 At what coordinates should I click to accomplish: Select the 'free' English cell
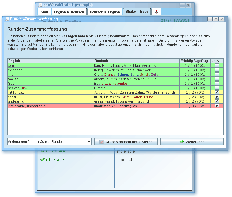pos(51,84)
